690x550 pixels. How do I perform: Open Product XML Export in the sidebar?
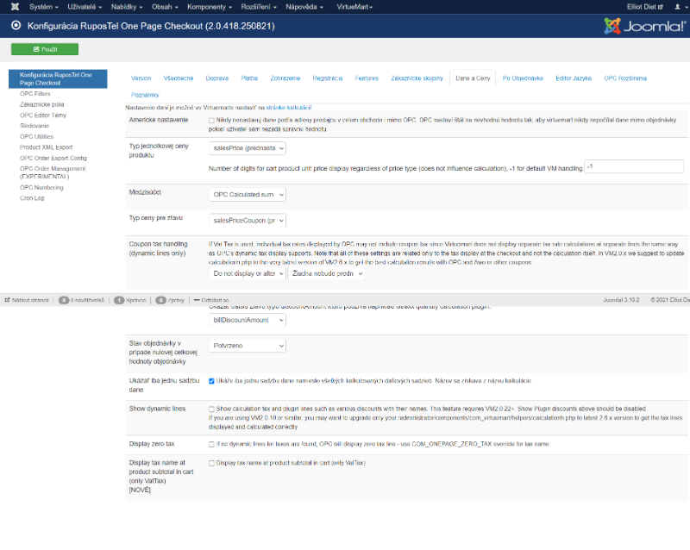[47, 147]
